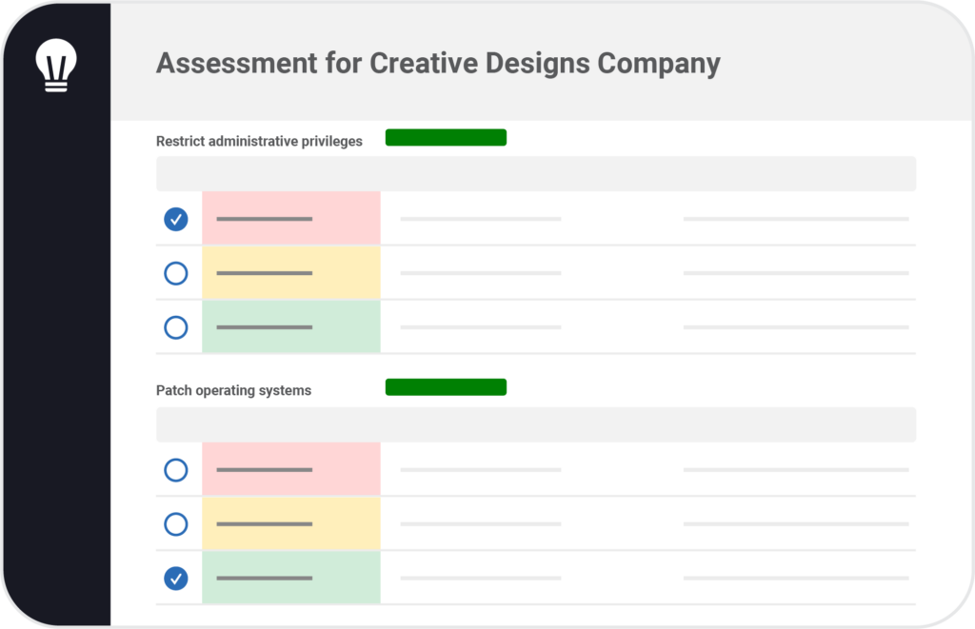Select the yellow-row radio button under Restrict administrative privileges

[x=176, y=273]
